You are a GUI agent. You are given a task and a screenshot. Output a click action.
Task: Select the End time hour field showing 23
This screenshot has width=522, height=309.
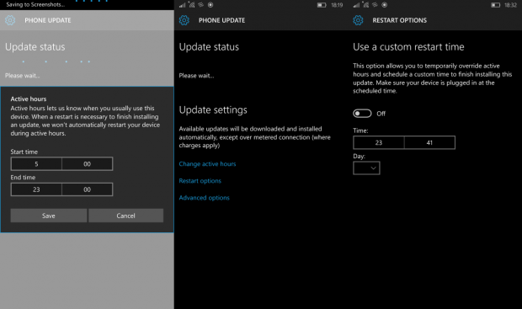coord(36,189)
